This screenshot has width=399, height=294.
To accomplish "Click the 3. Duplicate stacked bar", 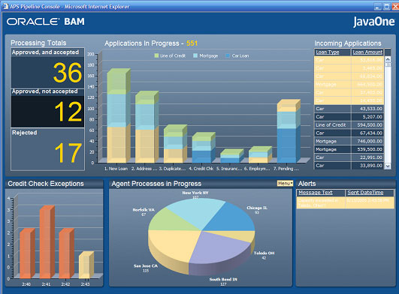I will tap(175, 144).
